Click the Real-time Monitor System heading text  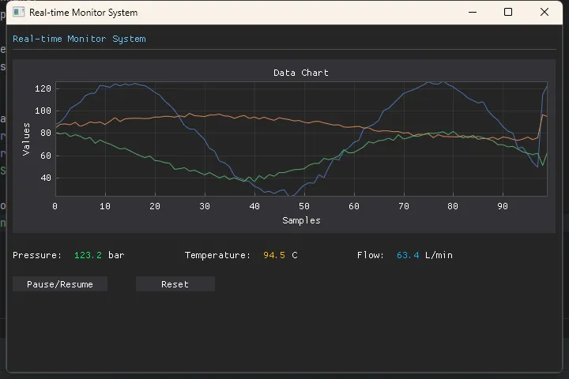tap(79, 39)
